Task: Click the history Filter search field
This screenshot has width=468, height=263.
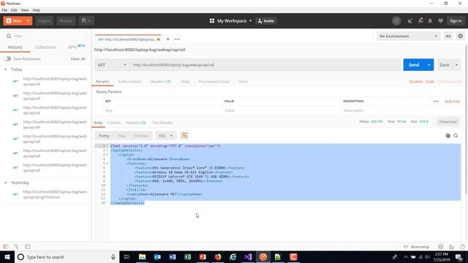Action: (x=46, y=36)
